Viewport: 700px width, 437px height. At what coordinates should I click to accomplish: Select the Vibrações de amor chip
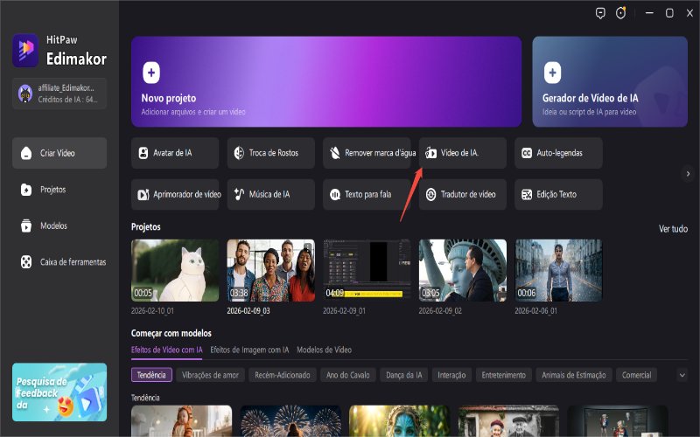pyautogui.click(x=210, y=375)
